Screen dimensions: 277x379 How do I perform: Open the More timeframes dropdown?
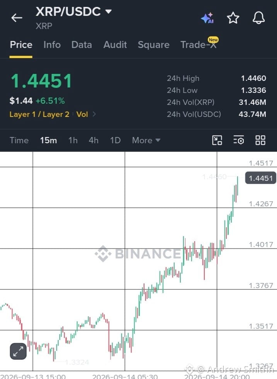click(x=146, y=141)
